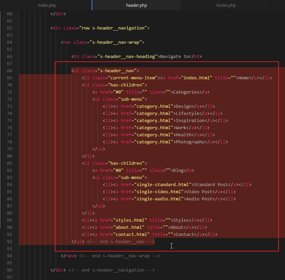Viewport: 285px width, 280px height.
Task: Click 'About' link text
Action: tap(177, 227)
